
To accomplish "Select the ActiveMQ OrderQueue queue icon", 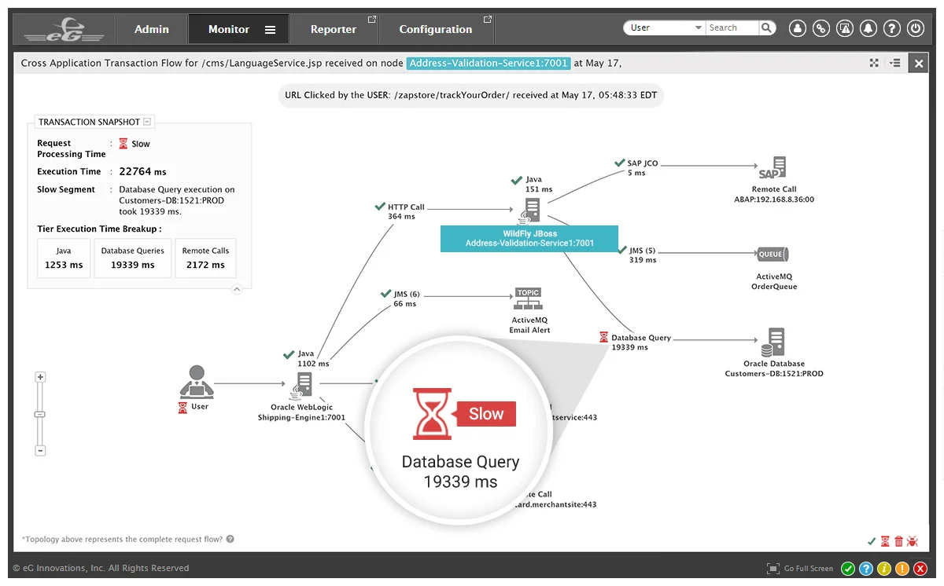I will point(773,254).
